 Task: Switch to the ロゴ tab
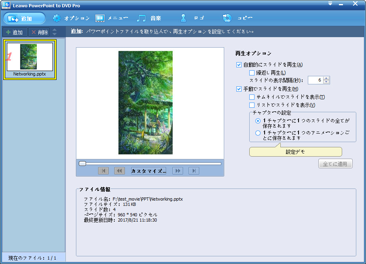point(193,18)
